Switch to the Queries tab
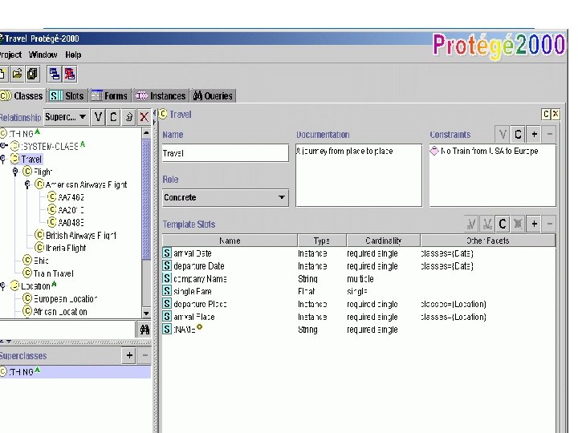This screenshot has width=578, height=433. click(x=213, y=96)
